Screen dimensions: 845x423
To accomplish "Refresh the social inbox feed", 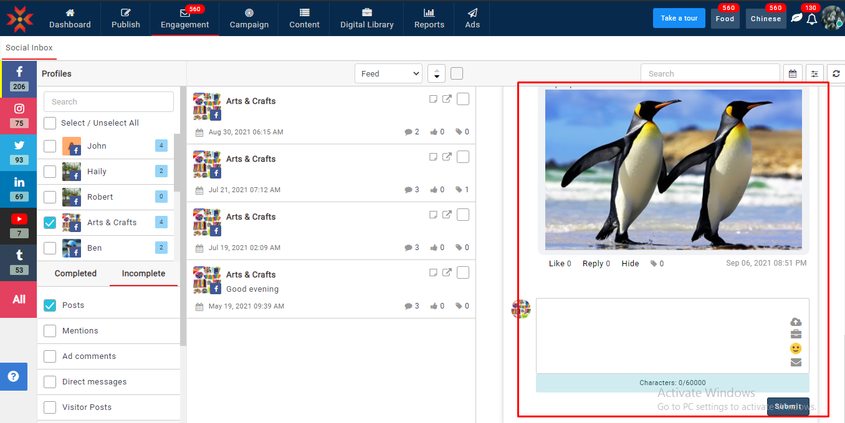I will [836, 73].
